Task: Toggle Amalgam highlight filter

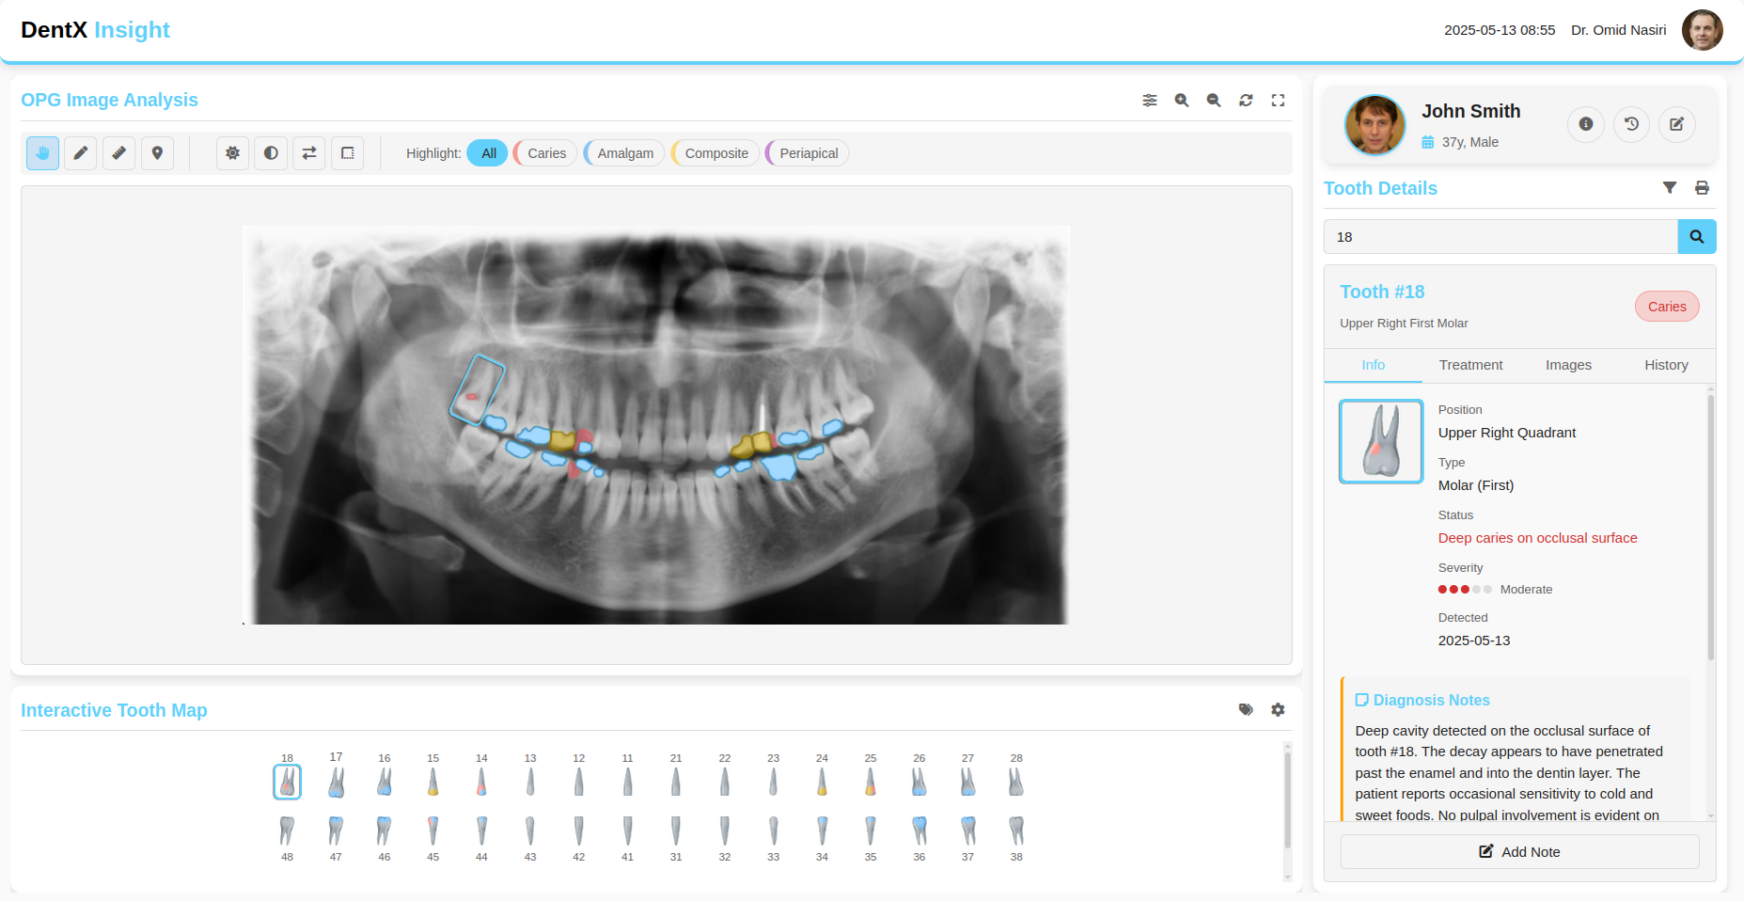Action: tap(624, 153)
